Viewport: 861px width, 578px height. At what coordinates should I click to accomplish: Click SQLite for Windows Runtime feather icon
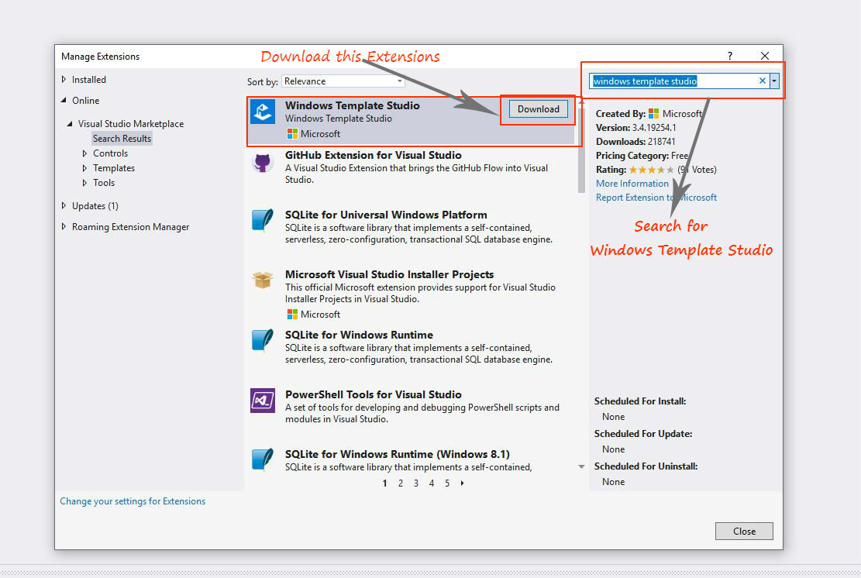point(263,341)
